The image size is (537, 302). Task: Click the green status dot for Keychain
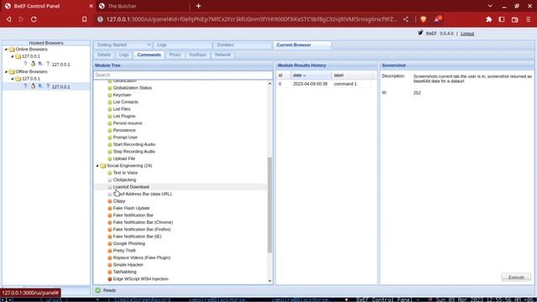[x=110, y=95]
